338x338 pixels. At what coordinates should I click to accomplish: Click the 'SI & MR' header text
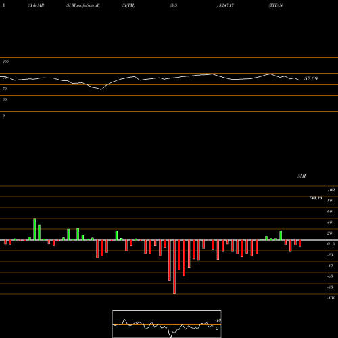(x=36, y=5)
